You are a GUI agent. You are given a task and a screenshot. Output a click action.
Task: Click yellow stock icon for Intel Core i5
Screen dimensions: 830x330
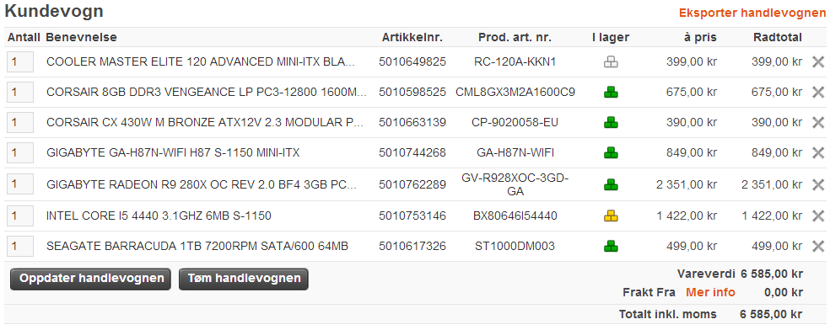611,216
